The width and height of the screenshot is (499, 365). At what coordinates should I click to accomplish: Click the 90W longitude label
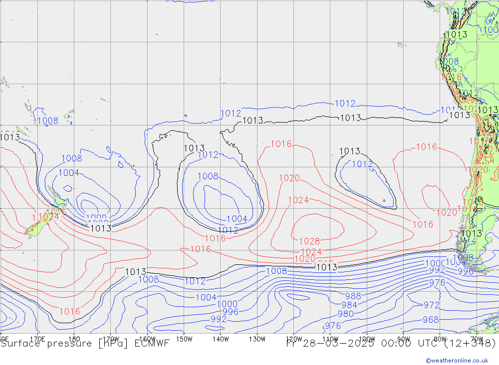click(x=404, y=339)
